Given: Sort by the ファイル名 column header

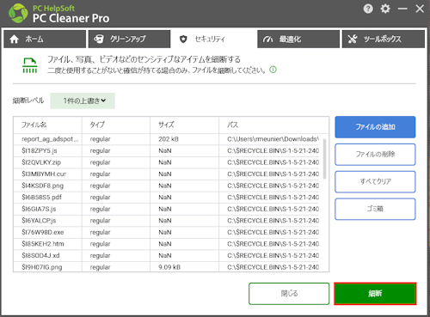Looking at the screenshot, I should [x=47, y=125].
